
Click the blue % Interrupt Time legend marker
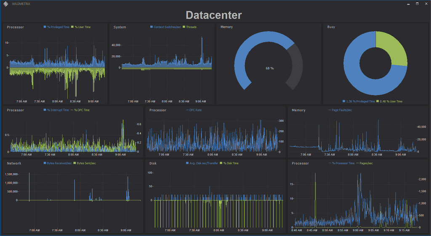[x=45, y=110]
